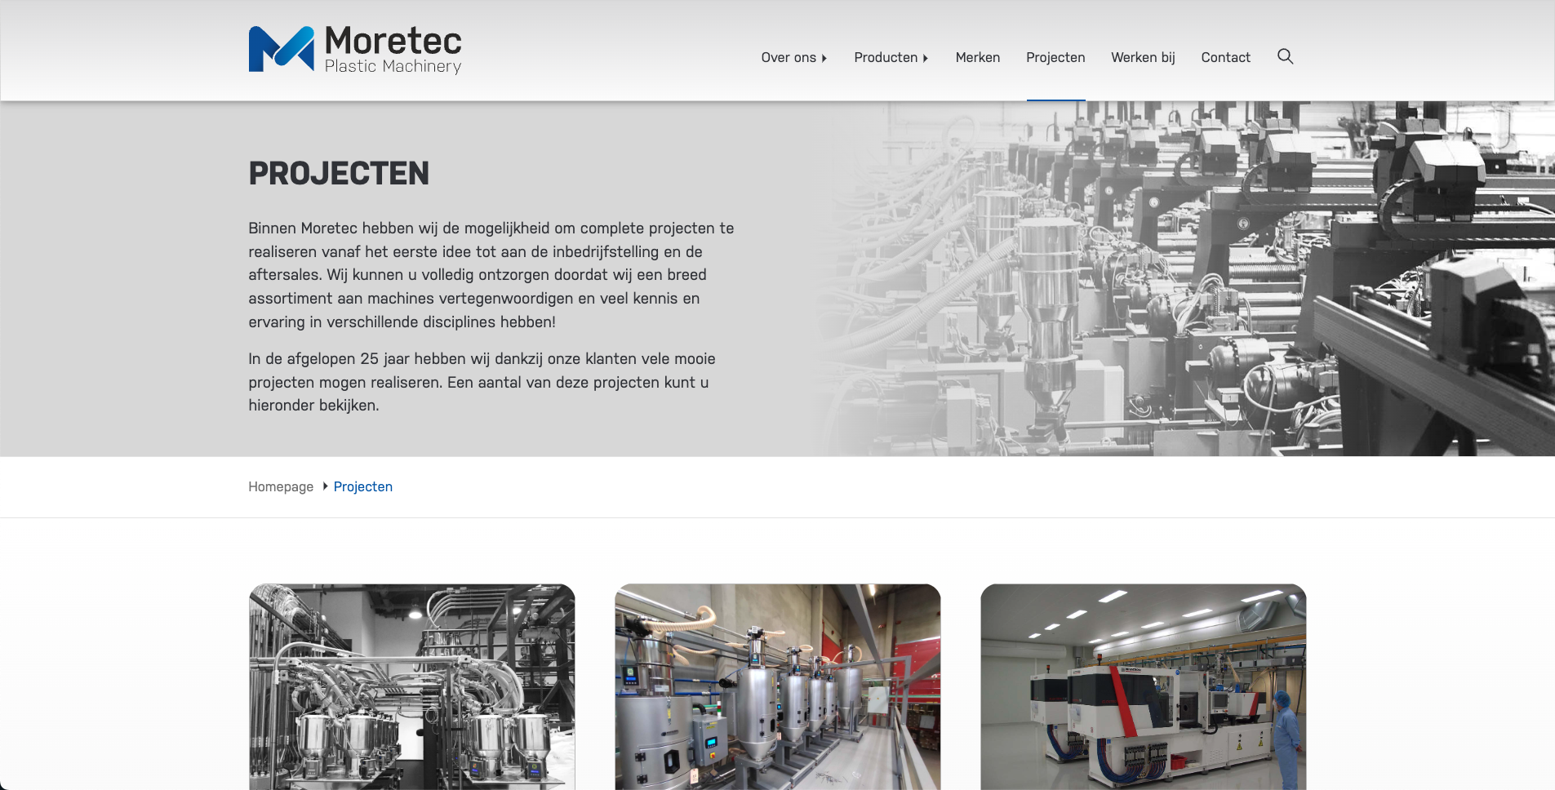Viewport: 1555px width, 790px height.
Task: Click the blue M logo emblem
Action: [281, 49]
